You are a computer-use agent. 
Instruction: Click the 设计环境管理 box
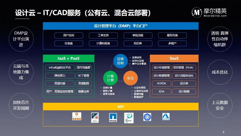point(161,68)
